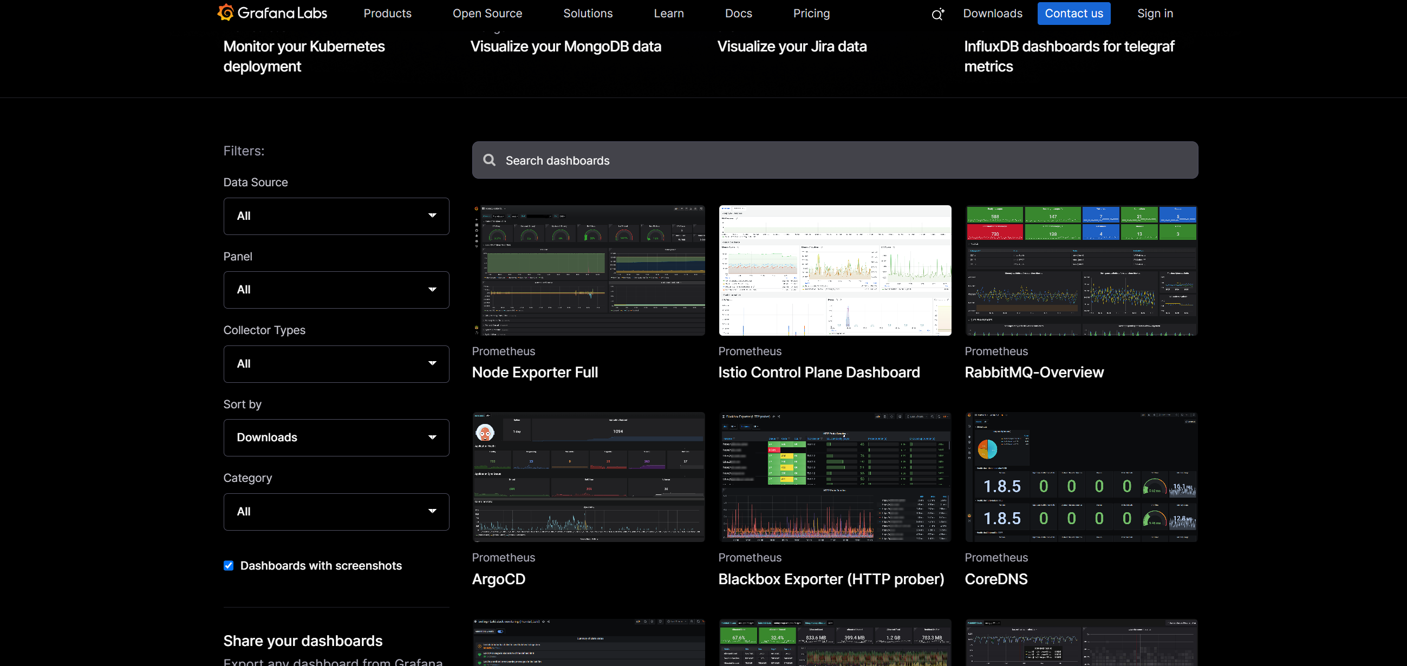Click the ArgoCD dashboard title

[498, 579]
